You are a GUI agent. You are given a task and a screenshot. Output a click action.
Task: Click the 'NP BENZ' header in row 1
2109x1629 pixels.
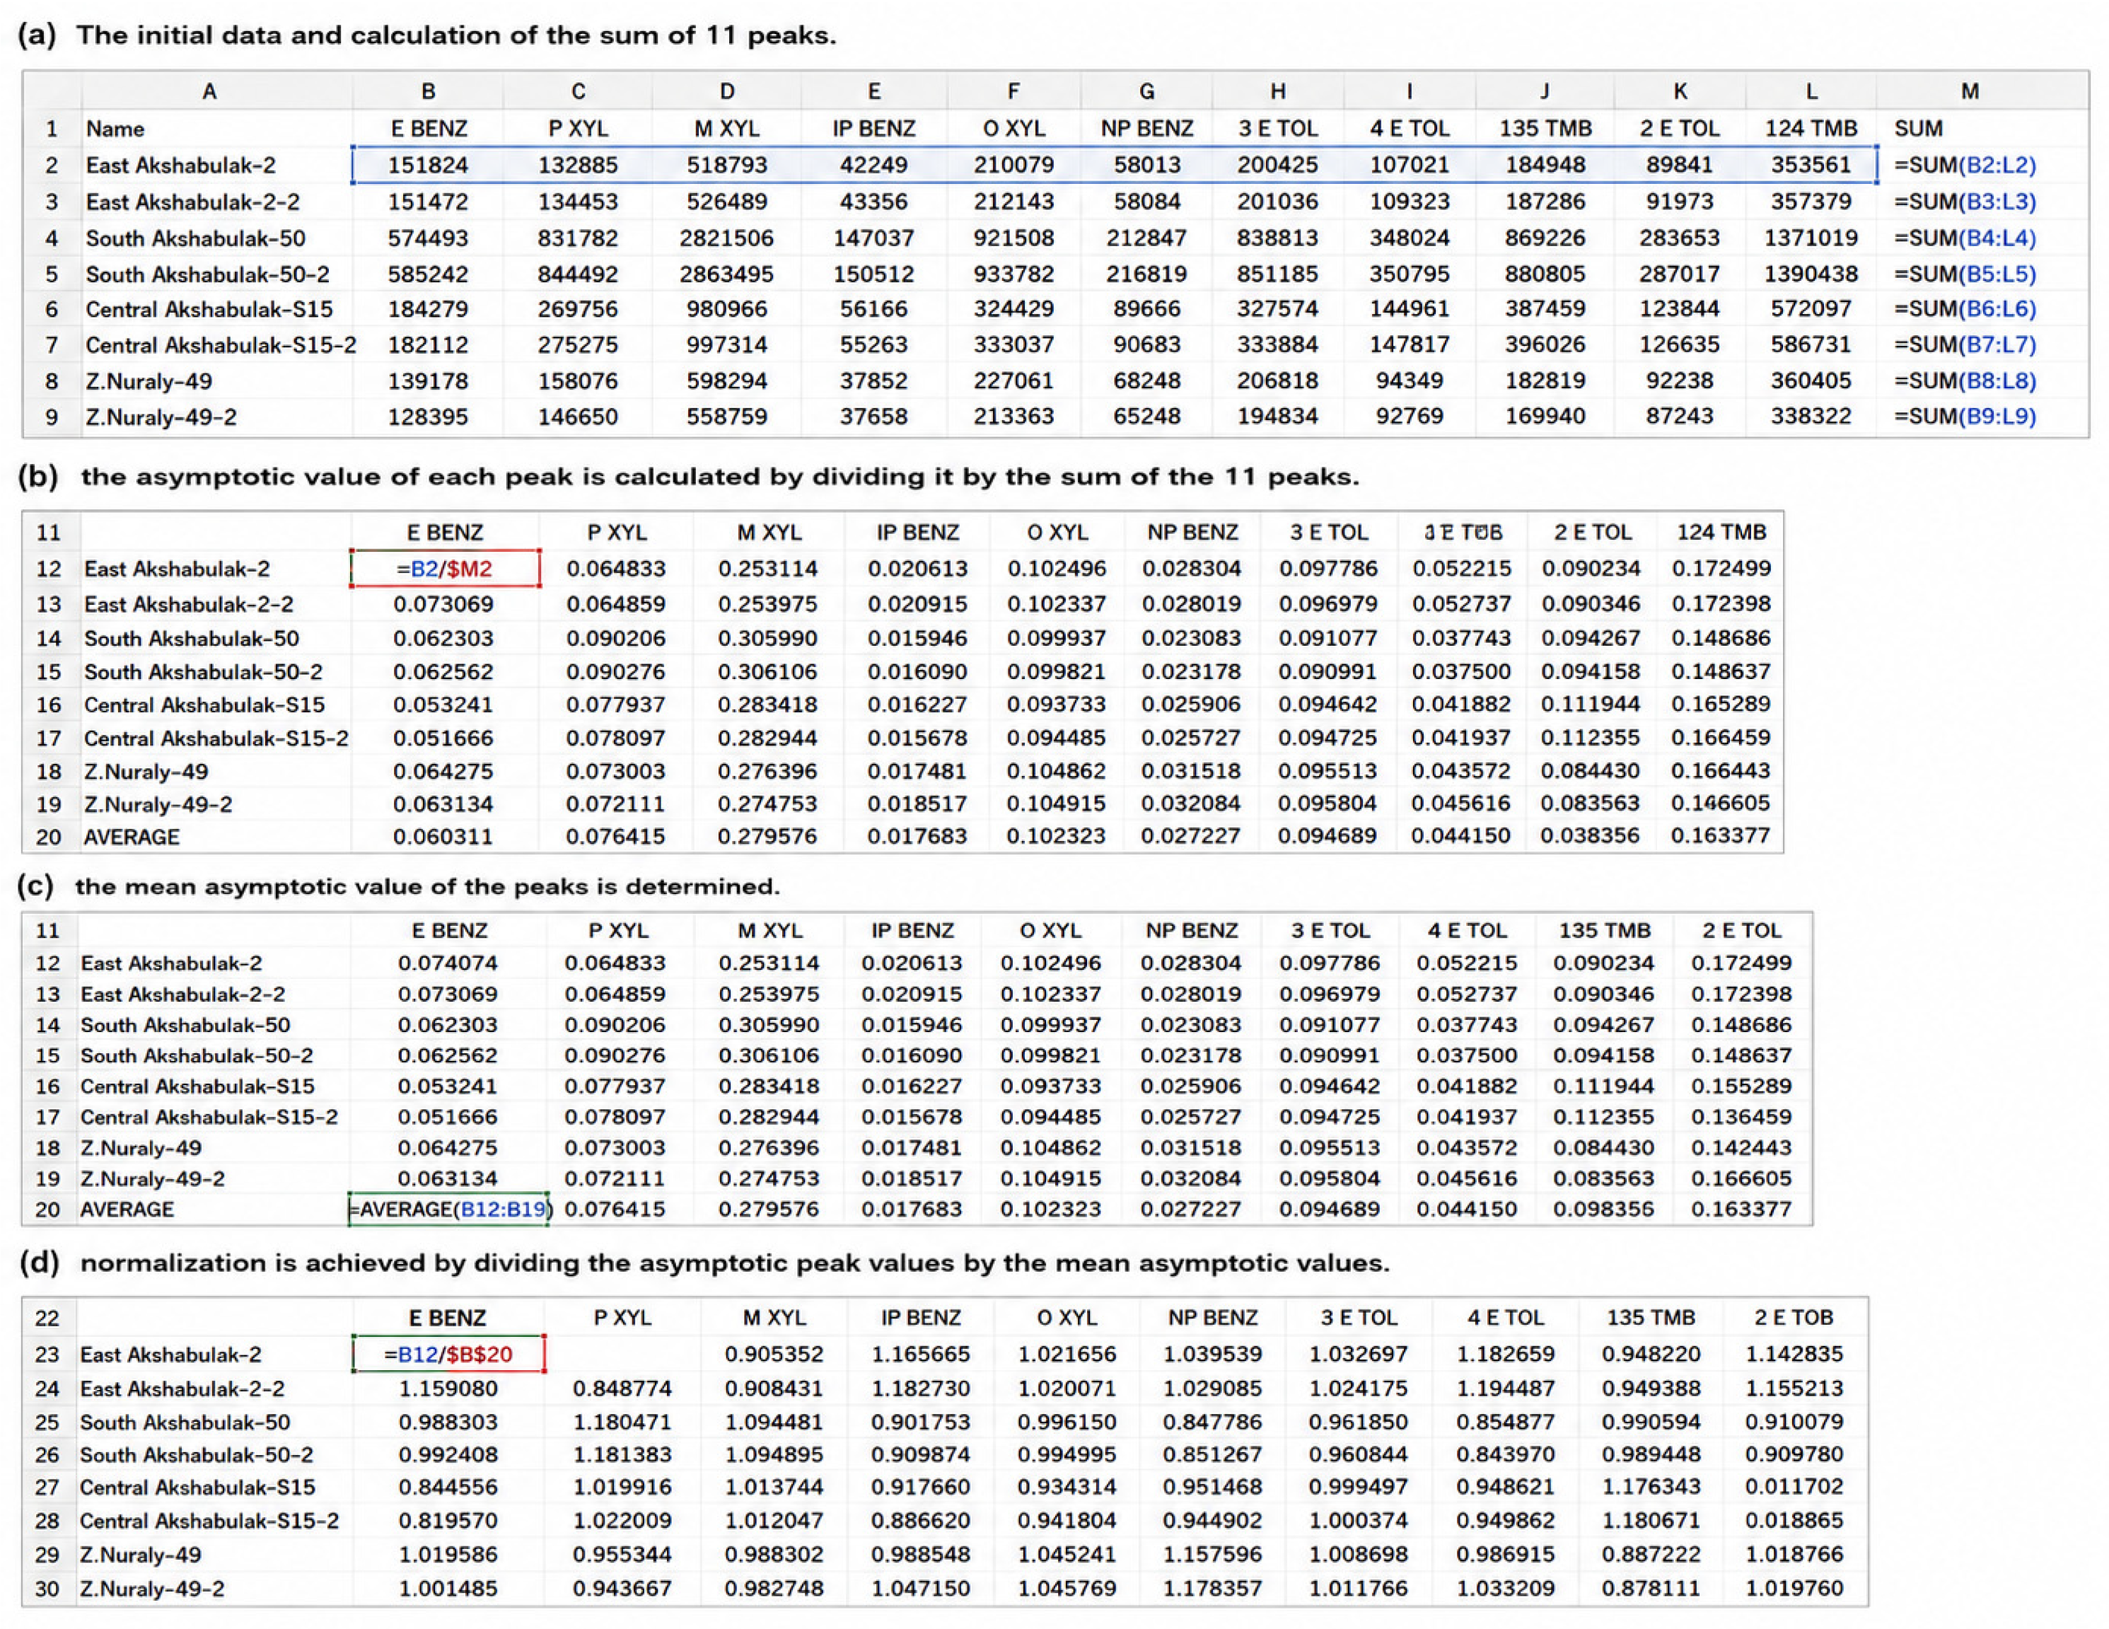pyautogui.click(x=1146, y=129)
